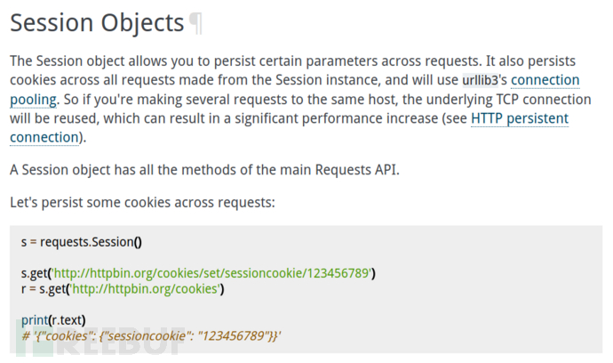Screen dimensions: 613x363
Task: Click the 'A Session object has all' paragraph
Action: pyautogui.click(x=204, y=170)
